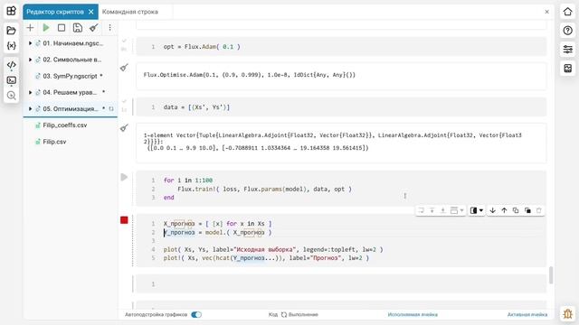
Task: Open the search magnifier icon in sidebar
Action: pos(11,96)
